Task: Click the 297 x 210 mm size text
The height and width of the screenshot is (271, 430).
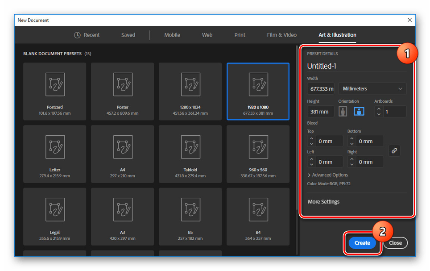Action: 123,176
